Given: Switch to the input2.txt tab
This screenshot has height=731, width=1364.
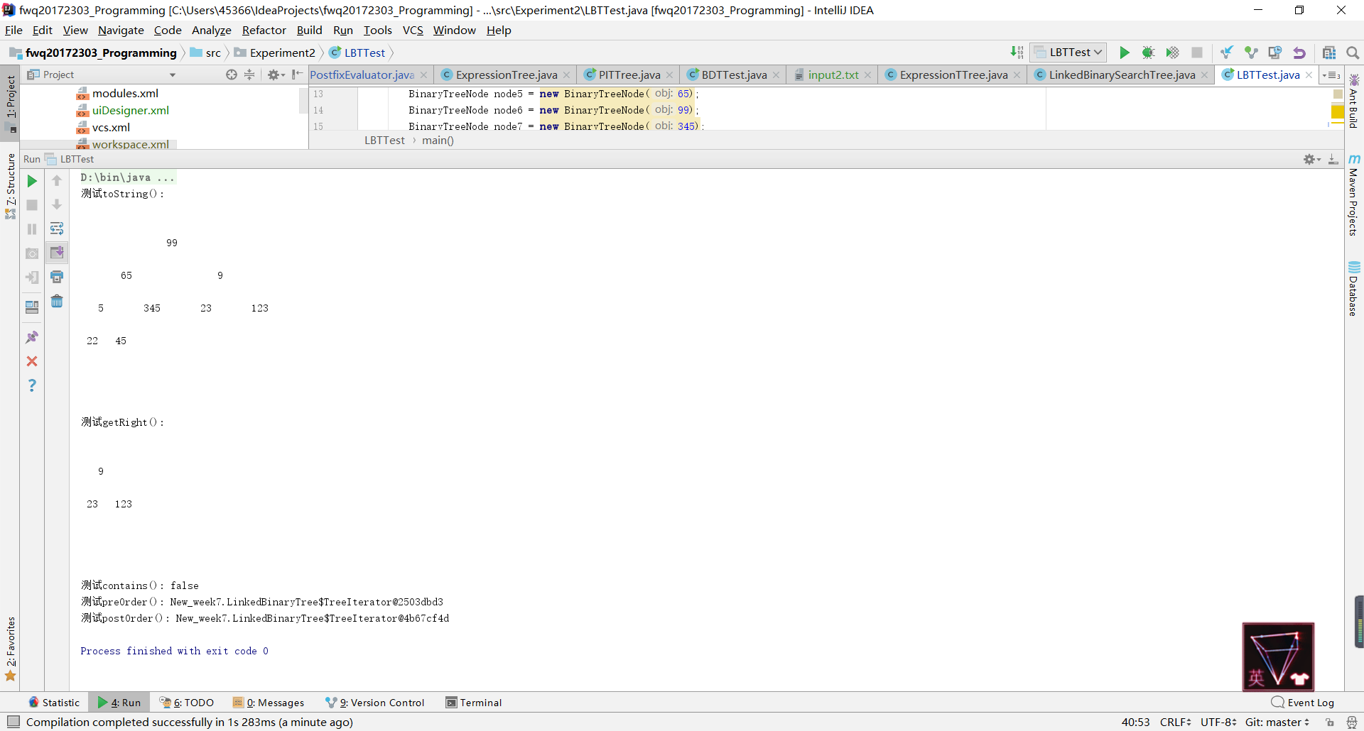Looking at the screenshot, I should (x=833, y=75).
